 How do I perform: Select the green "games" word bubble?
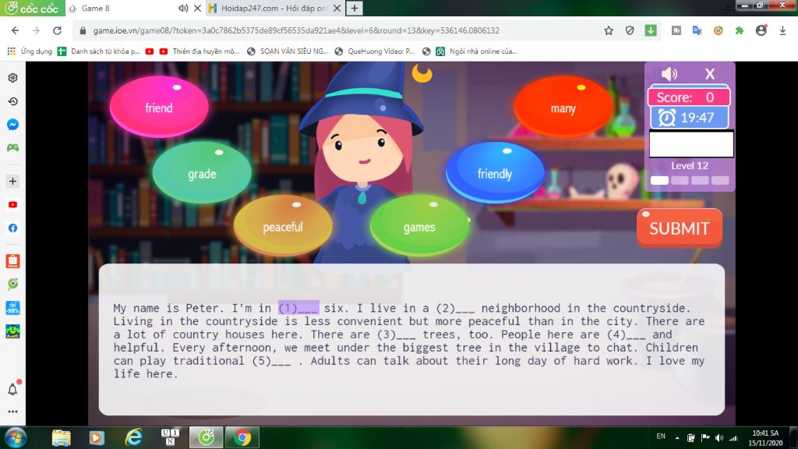point(418,227)
